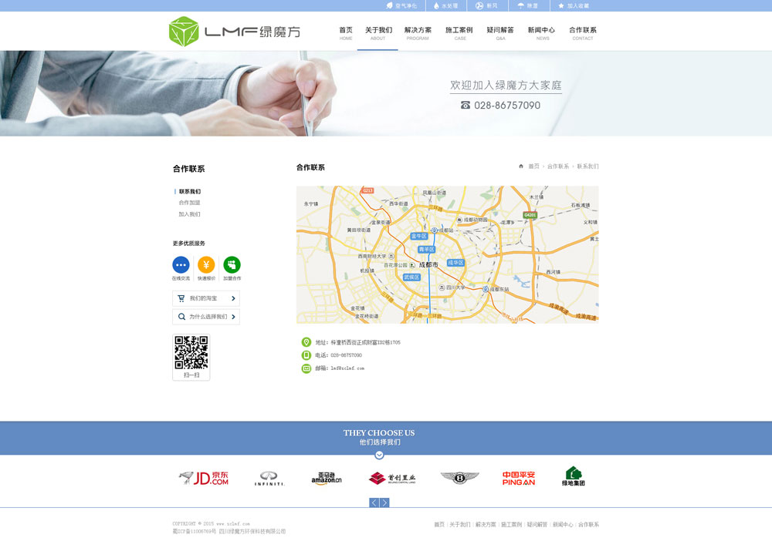This screenshot has width=772, height=548.
Task: Click the 加入收藏 star icon
Action: [560, 6]
